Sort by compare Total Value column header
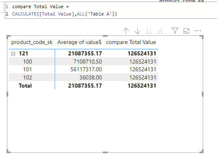The width and height of the screenshot is (217, 163). [x=131, y=42]
